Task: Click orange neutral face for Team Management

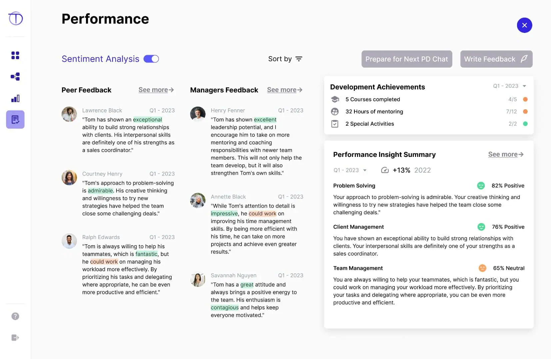Action: pyautogui.click(x=482, y=268)
